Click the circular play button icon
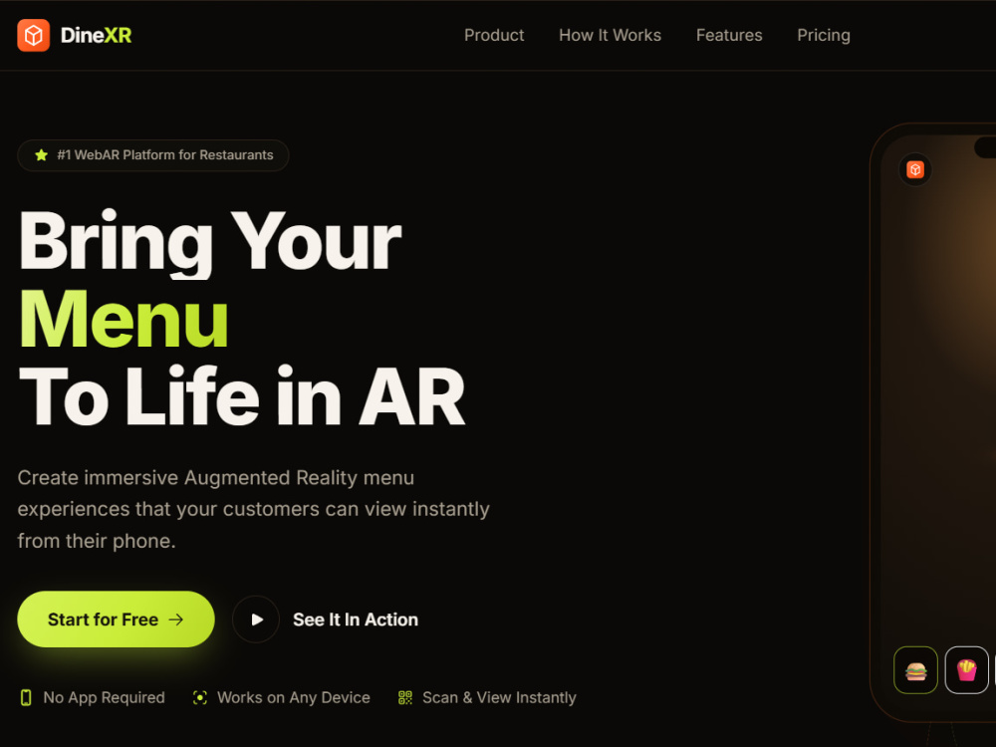 coord(256,620)
